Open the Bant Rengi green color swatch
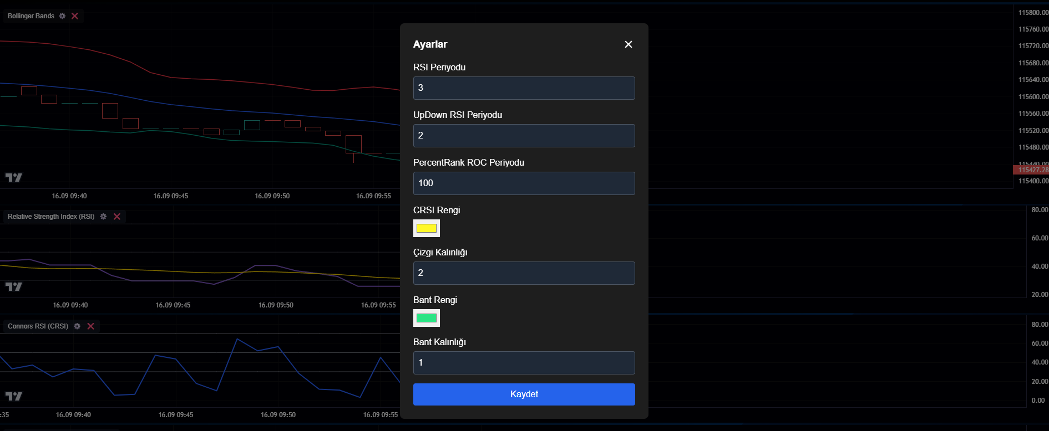 427,318
